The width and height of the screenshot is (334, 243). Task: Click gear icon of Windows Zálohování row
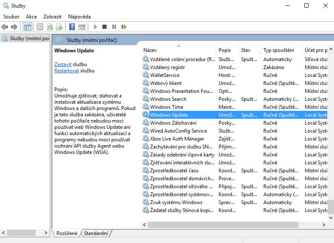pos(146,123)
